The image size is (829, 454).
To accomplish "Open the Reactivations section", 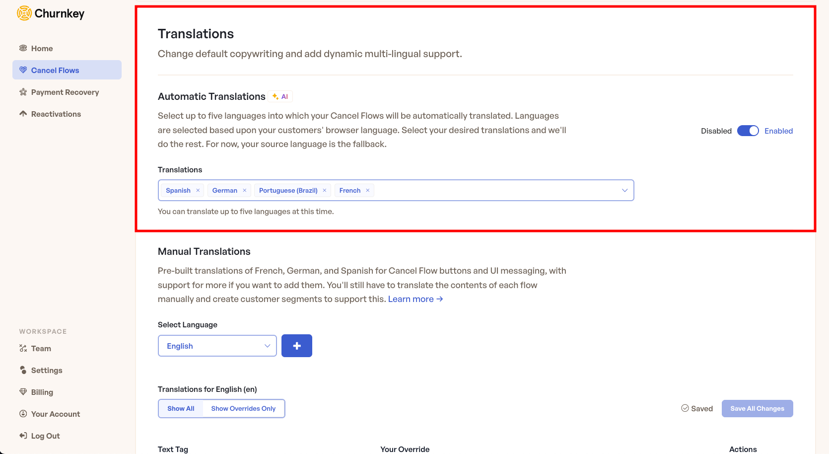I will 56,114.
